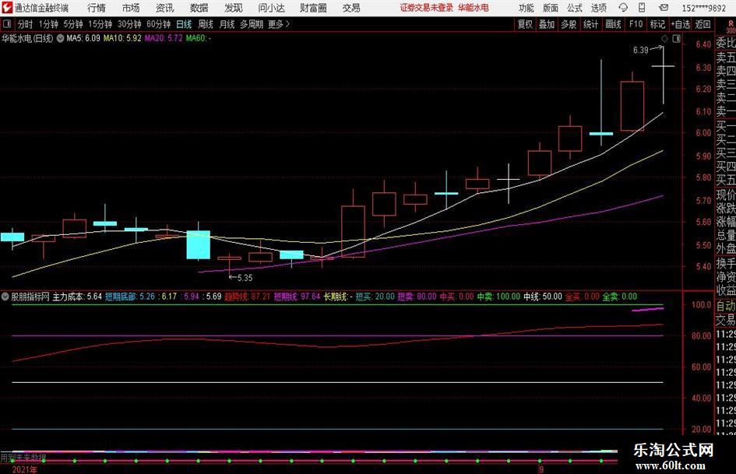Open the mail envelope icon
The width and height of the screenshot is (736, 474).
pos(664,8)
